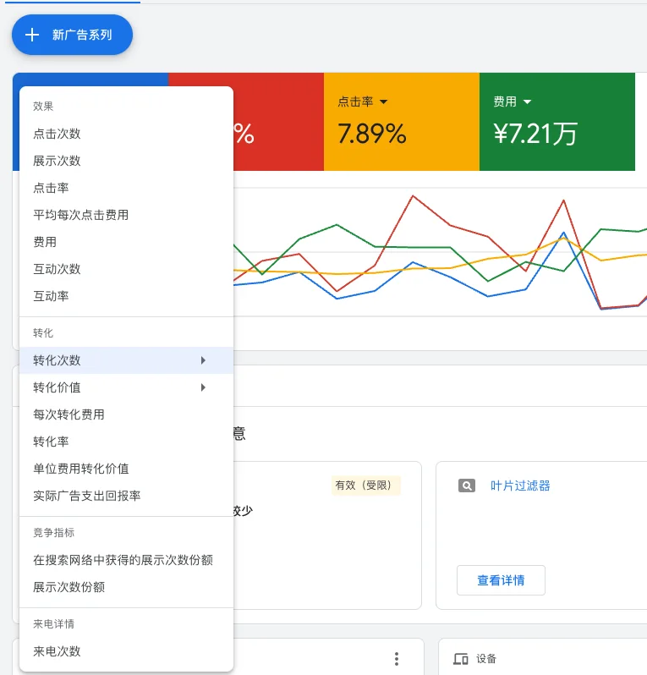This screenshot has height=675, width=647.
Task: Click the plus icon in 新广告系列
Action: pos(32,35)
